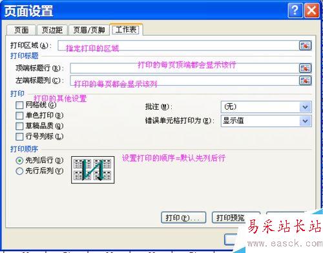Click into the 打印区域 input field
The height and width of the screenshot is (253, 323).
click(x=178, y=46)
